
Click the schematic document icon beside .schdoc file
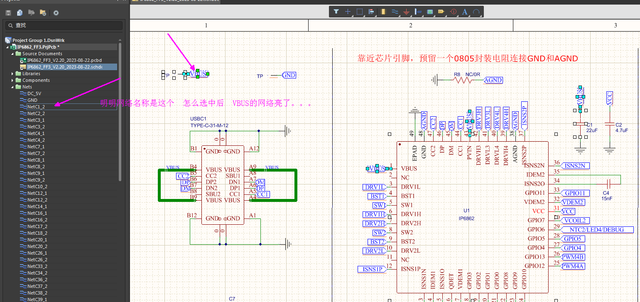[x=23, y=67]
